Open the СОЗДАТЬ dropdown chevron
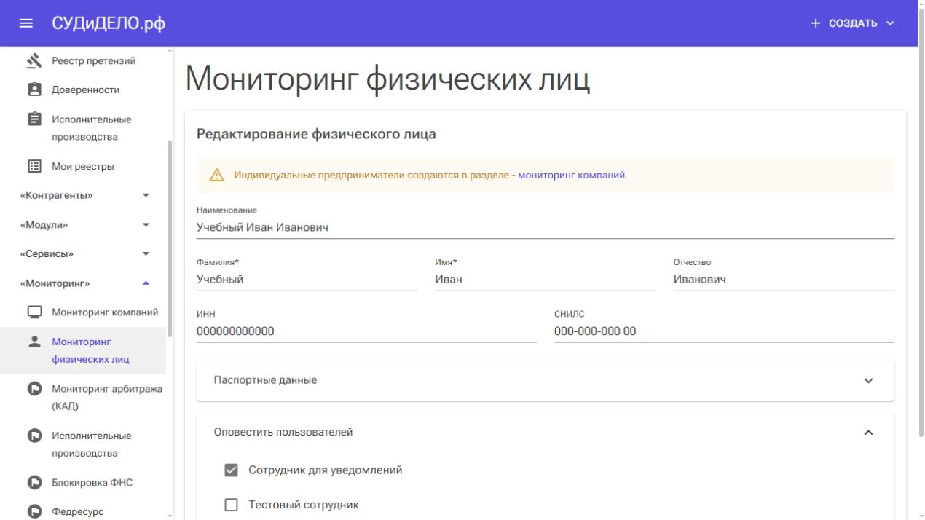 (890, 23)
